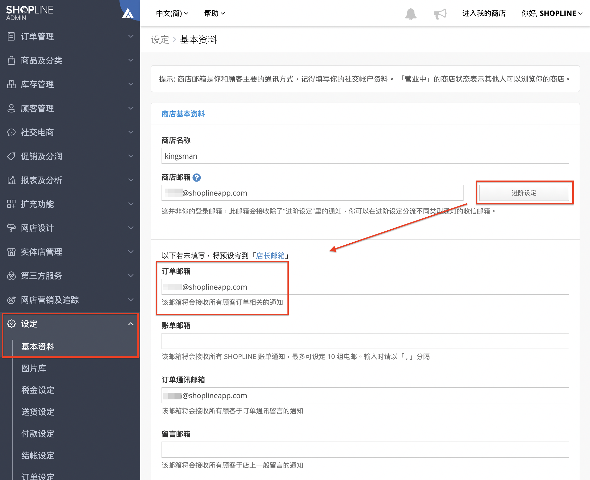590x480 pixels.
Task: Click the order management clipboard icon
Action: pyautogui.click(x=11, y=36)
